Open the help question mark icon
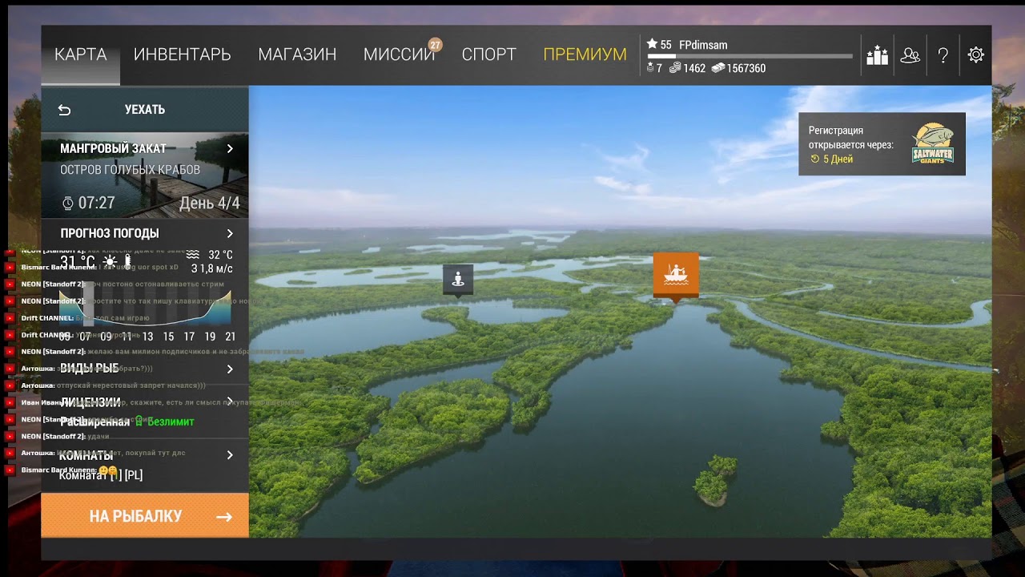 click(x=943, y=55)
